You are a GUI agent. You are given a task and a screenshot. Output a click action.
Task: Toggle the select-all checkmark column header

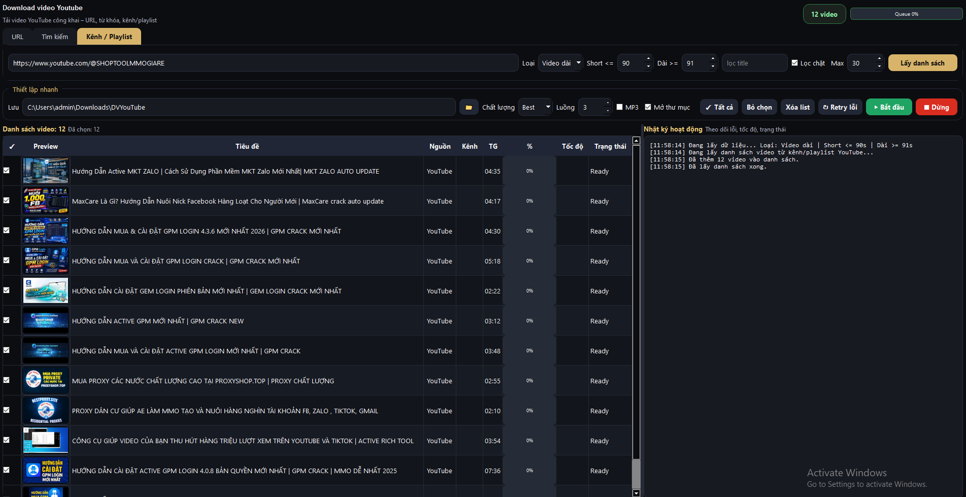pos(12,146)
